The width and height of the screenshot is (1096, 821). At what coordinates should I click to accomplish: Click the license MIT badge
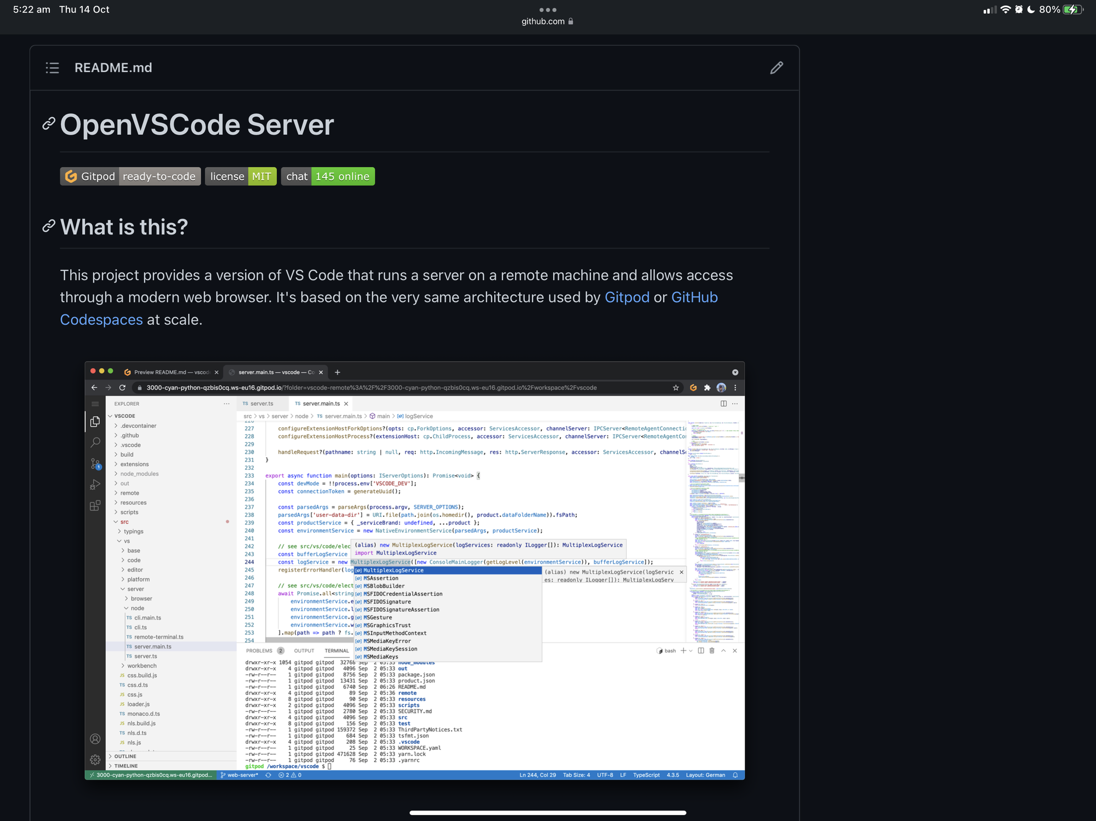(x=241, y=176)
